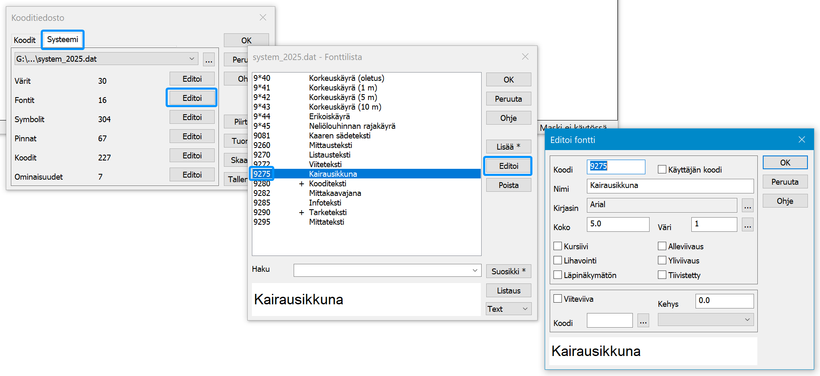The width and height of the screenshot is (820, 376).
Task: Expand the plus sign beside Kooditeksti
Action: [301, 184]
